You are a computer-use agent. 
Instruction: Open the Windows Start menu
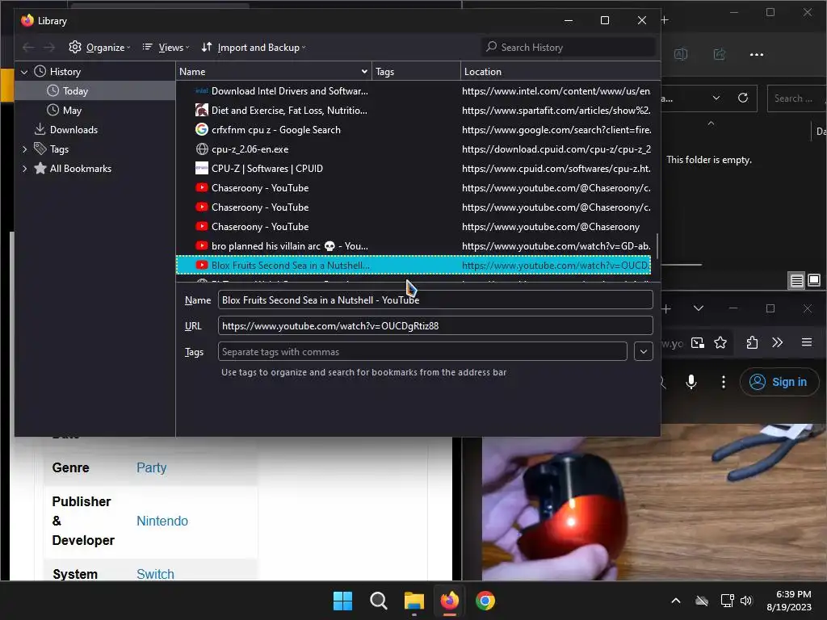342,601
